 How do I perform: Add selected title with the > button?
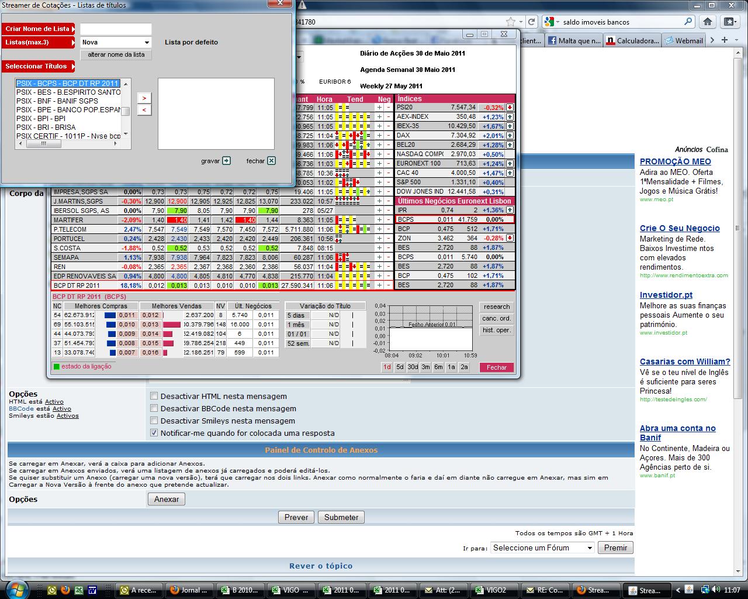[x=144, y=98]
